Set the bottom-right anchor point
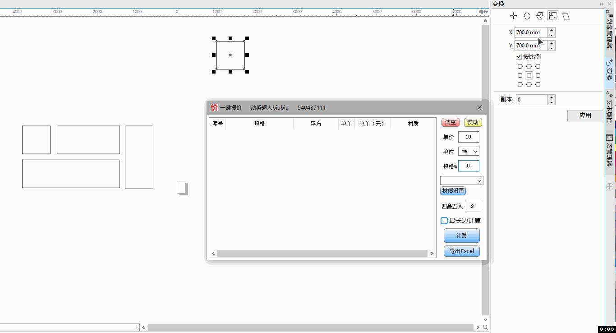Viewport: 616px width, 333px height. 538,84
